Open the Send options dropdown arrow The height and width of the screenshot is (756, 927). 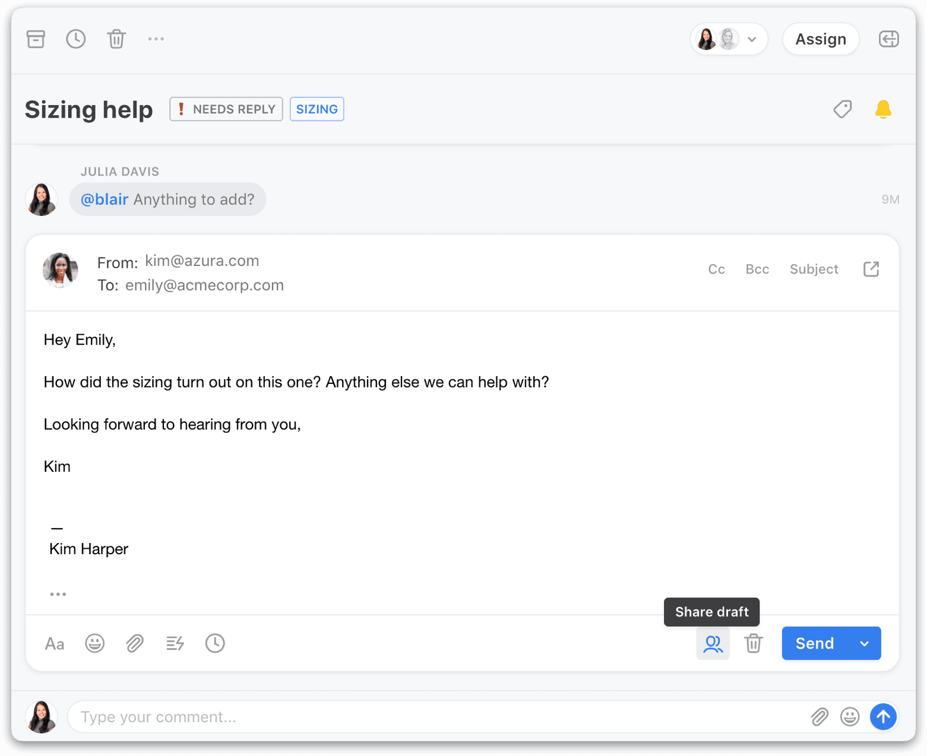[865, 643]
